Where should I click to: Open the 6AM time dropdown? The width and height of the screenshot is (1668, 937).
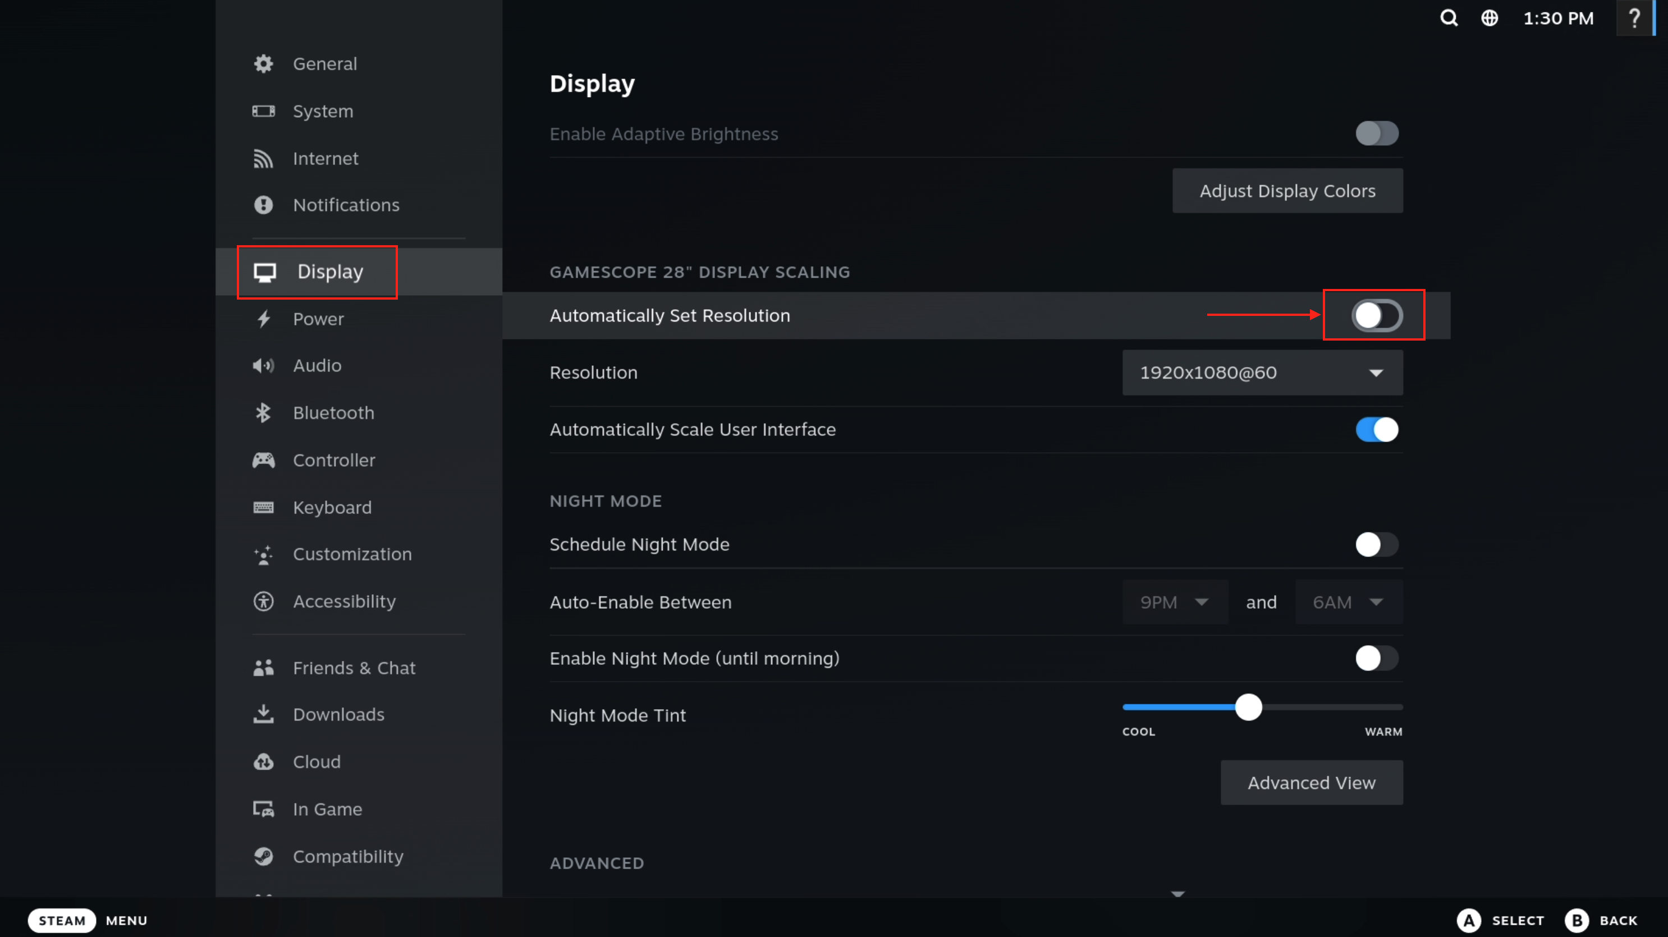(x=1348, y=601)
